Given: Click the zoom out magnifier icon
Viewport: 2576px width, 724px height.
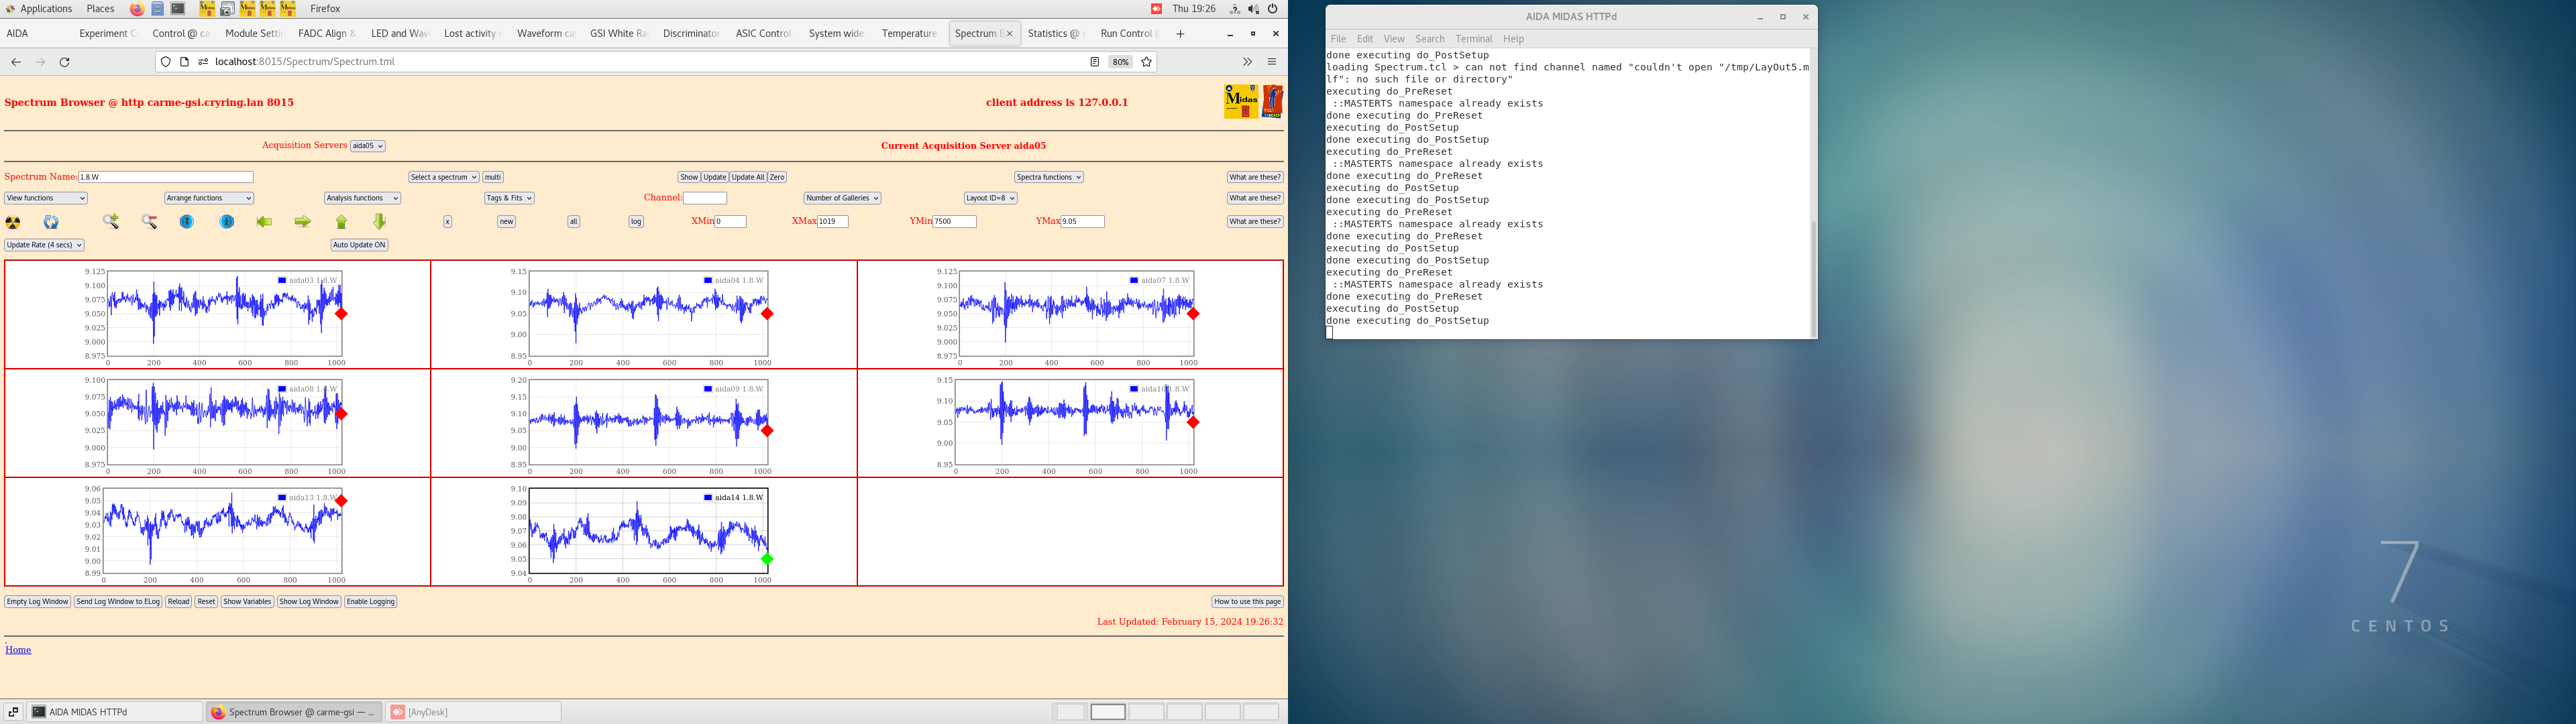Looking at the screenshot, I should [149, 222].
